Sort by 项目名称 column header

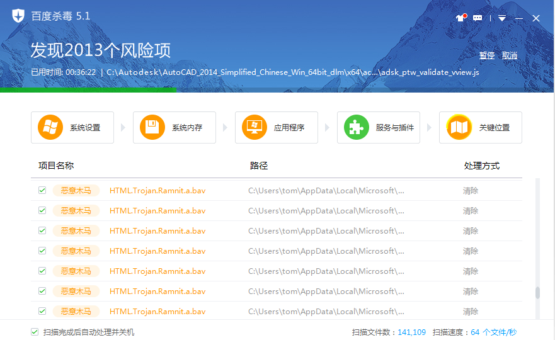click(56, 166)
